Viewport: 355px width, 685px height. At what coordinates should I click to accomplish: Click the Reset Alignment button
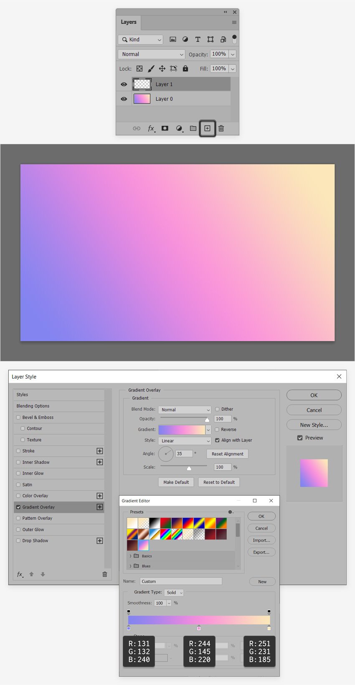[228, 454]
